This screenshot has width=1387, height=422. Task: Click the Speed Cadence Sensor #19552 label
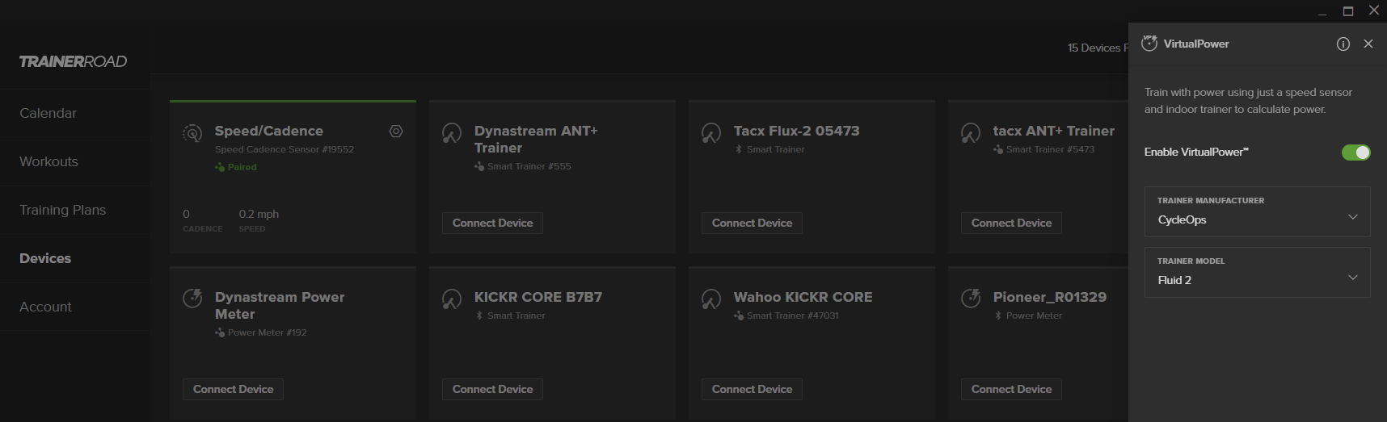pyautogui.click(x=285, y=149)
